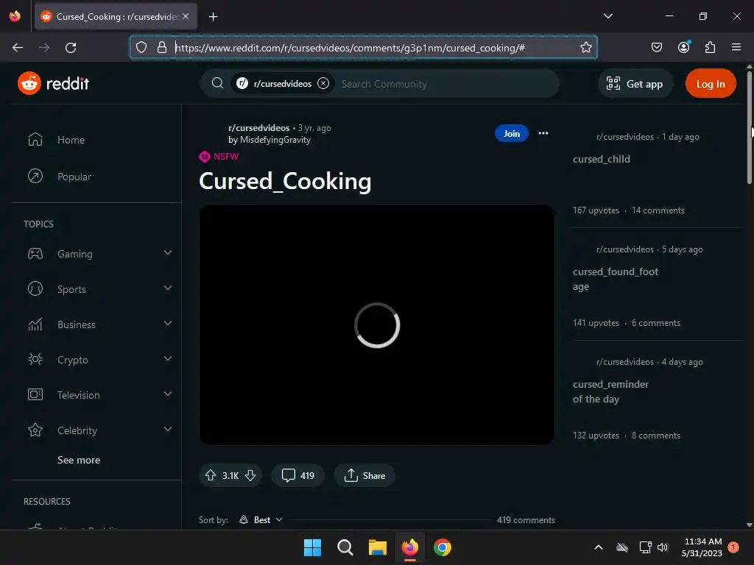
Task: Open cursed_reminder of the day post
Action: click(x=610, y=391)
